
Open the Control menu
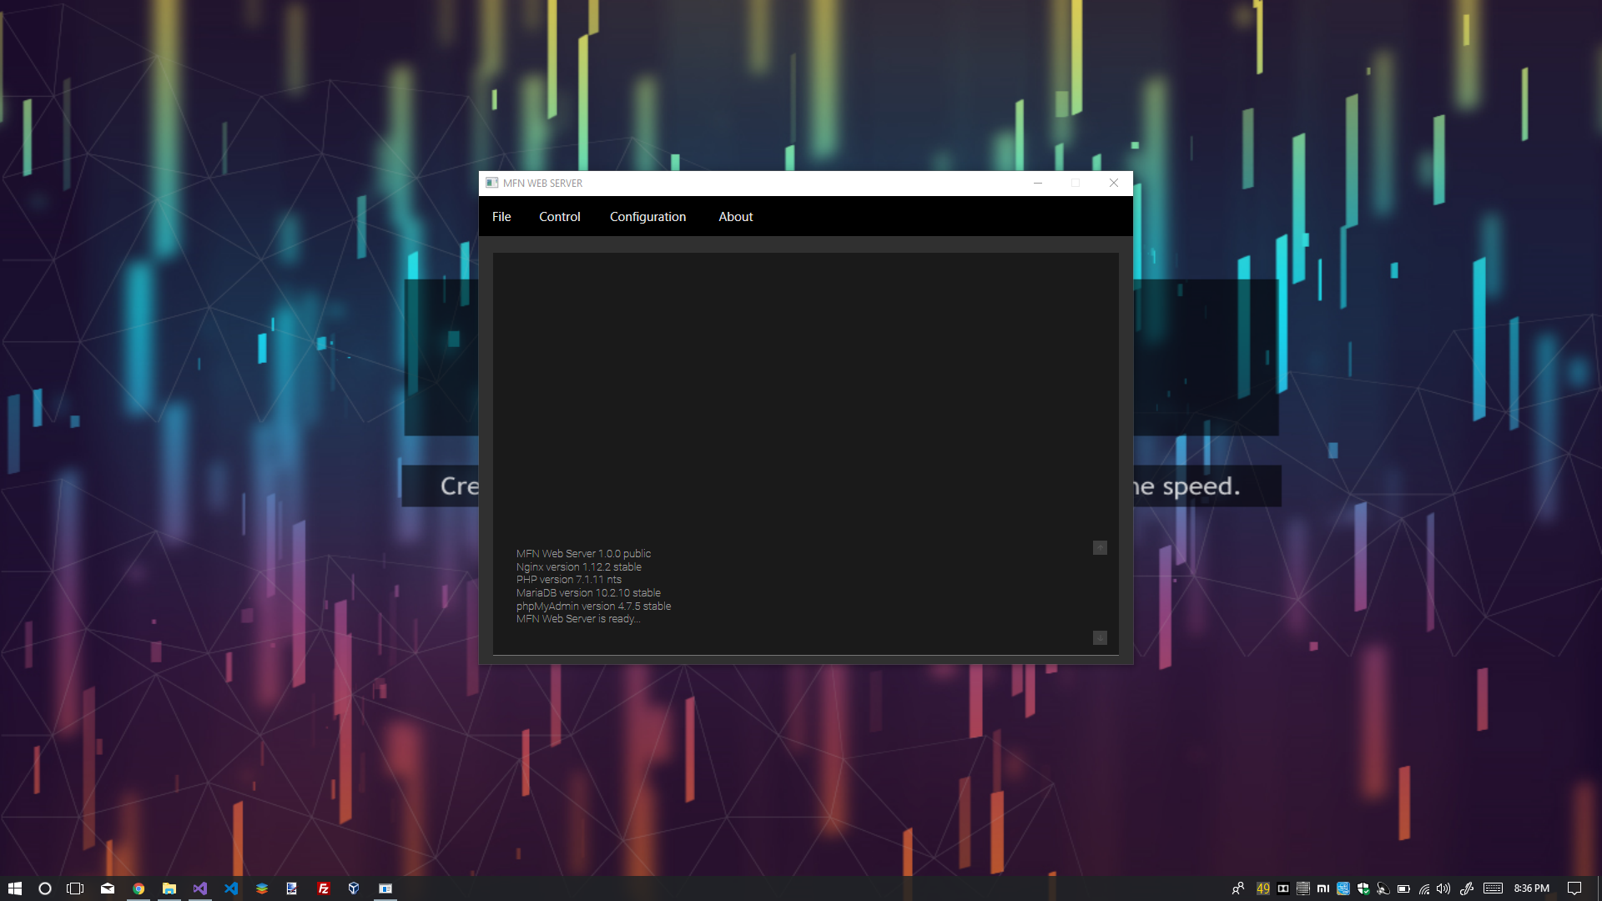click(x=559, y=217)
